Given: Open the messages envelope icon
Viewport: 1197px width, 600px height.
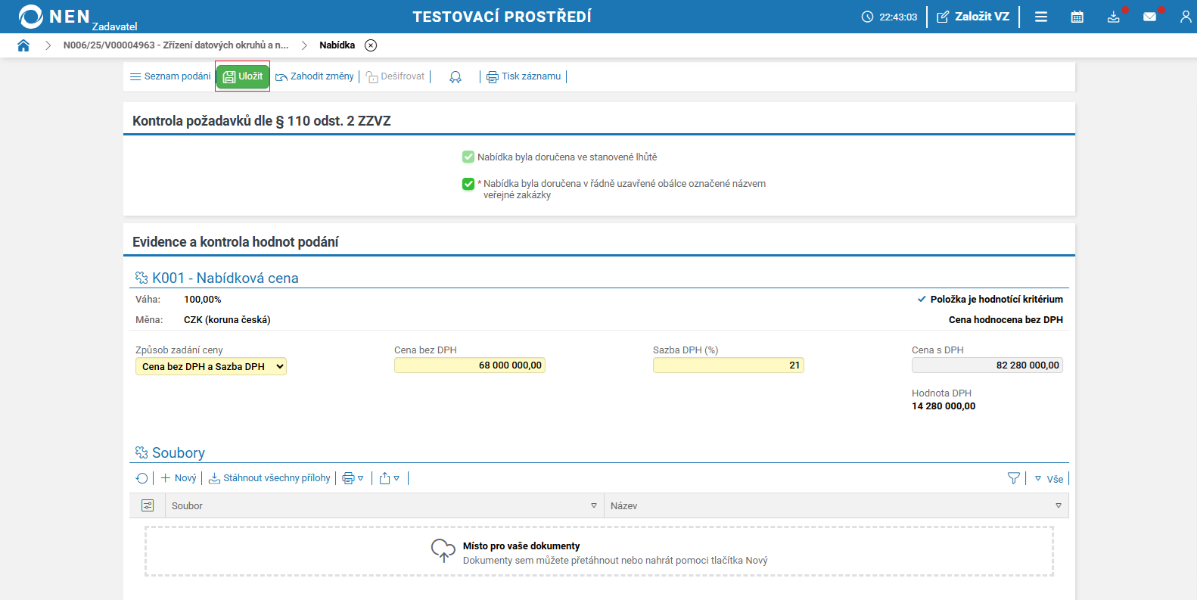Looking at the screenshot, I should tap(1150, 17).
